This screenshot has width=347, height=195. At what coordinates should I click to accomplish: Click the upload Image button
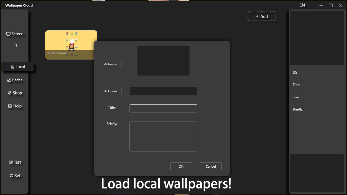tap(110, 64)
